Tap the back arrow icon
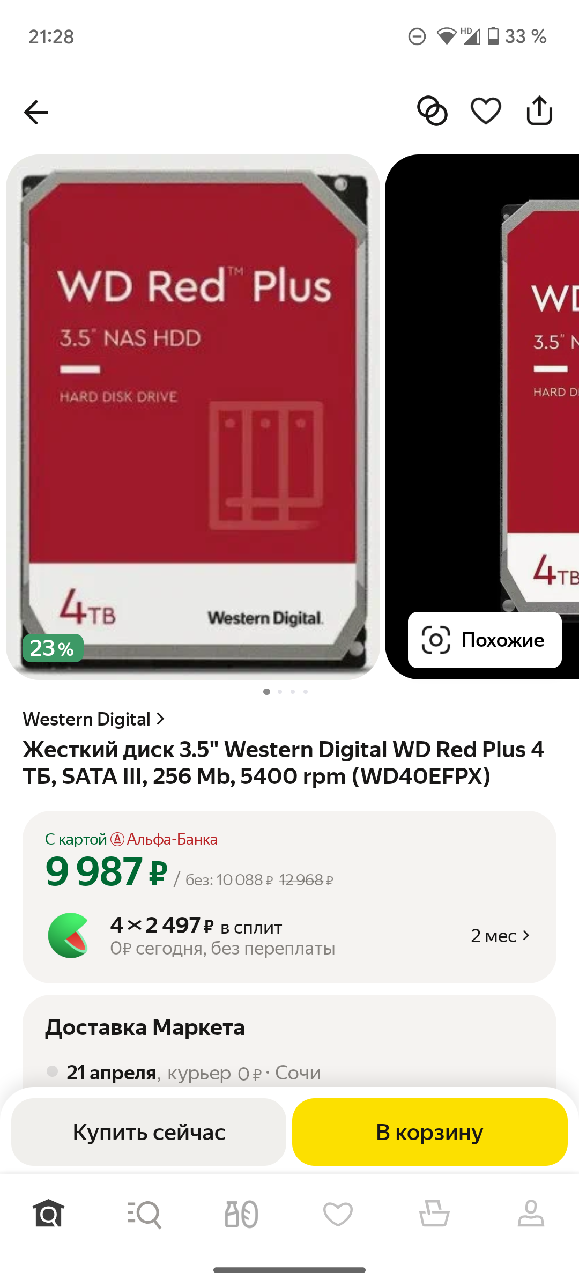Screen dimensions: 579x1287 36,112
